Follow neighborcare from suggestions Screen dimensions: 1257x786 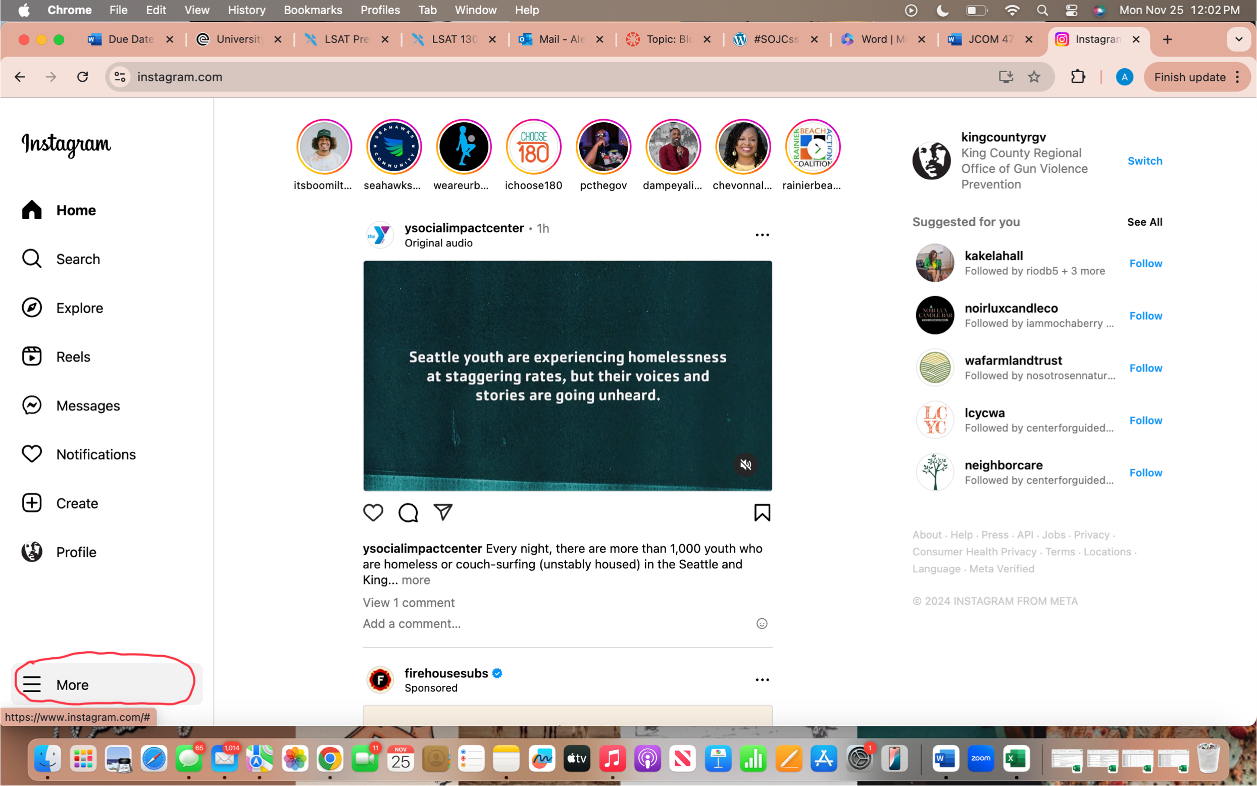1145,473
